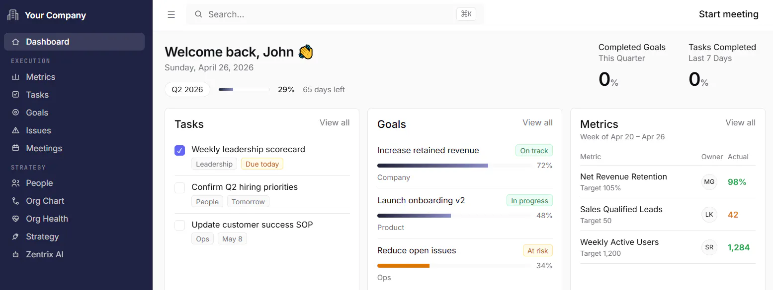Viewport: 773px width, 290px height.
Task: Navigate to Goals in sidebar
Action: (75, 113)
